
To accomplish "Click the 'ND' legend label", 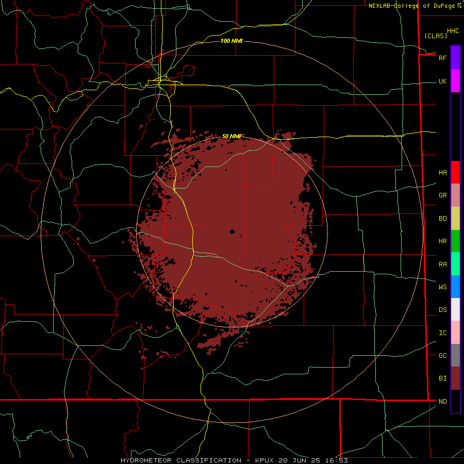I will pyautogui.click(x=442, y=402).
